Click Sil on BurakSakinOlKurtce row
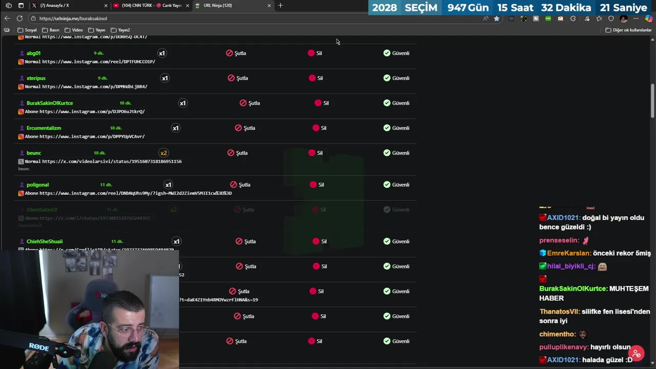Screen dimensions: 656x369 (322, 103)
